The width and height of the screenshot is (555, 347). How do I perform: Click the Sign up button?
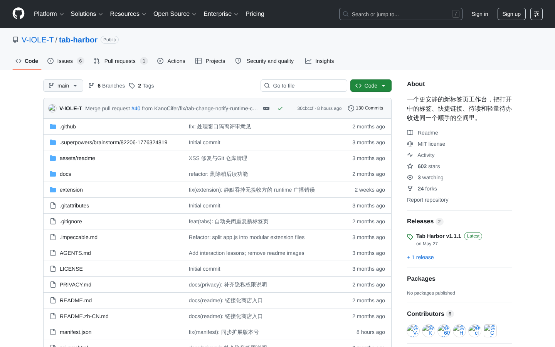(511, 14)
